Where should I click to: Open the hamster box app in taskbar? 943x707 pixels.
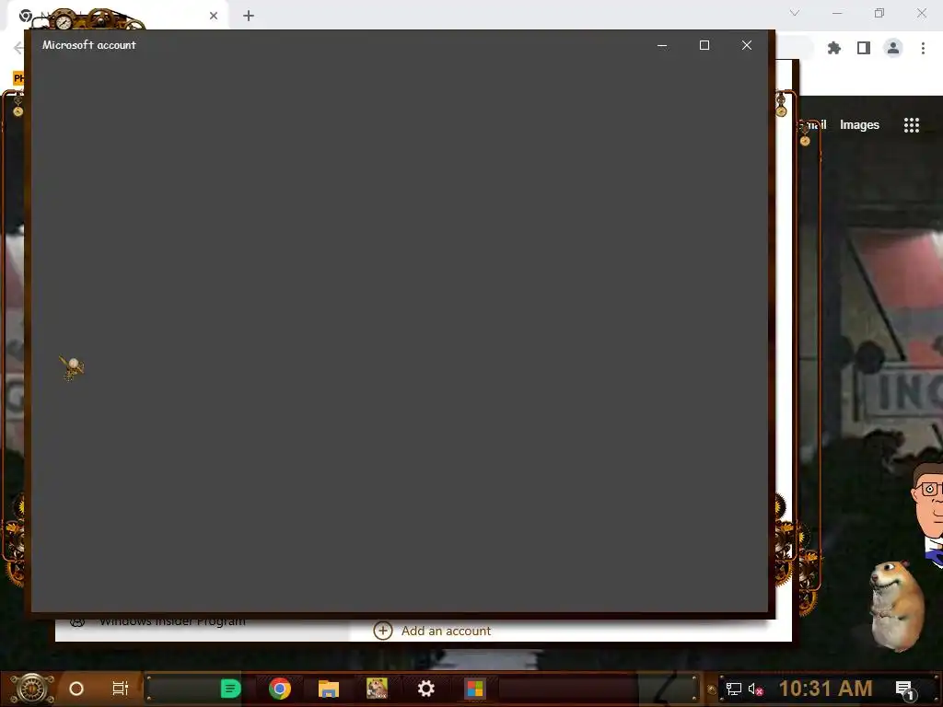[377, 689]
